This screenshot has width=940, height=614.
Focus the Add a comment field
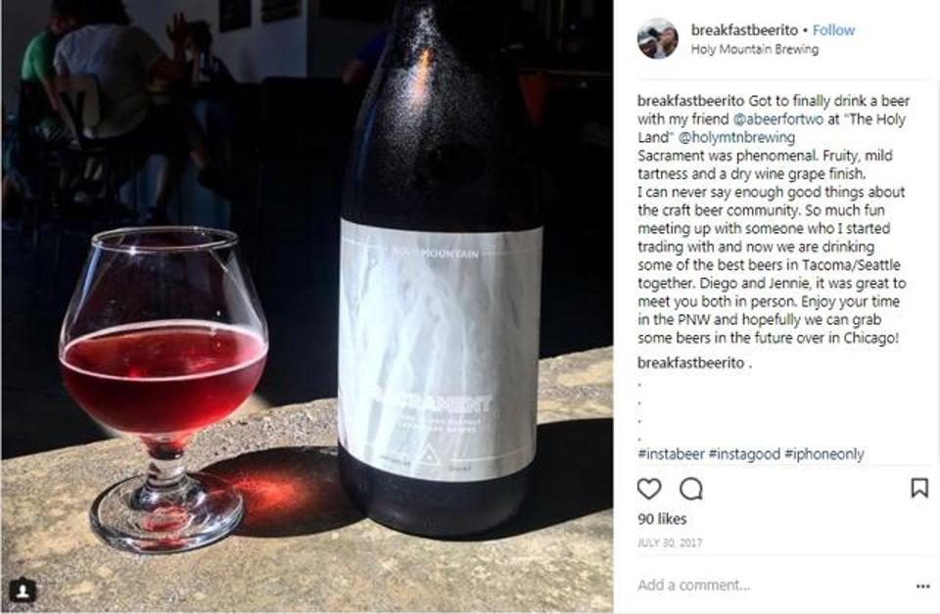click(771, 586)
